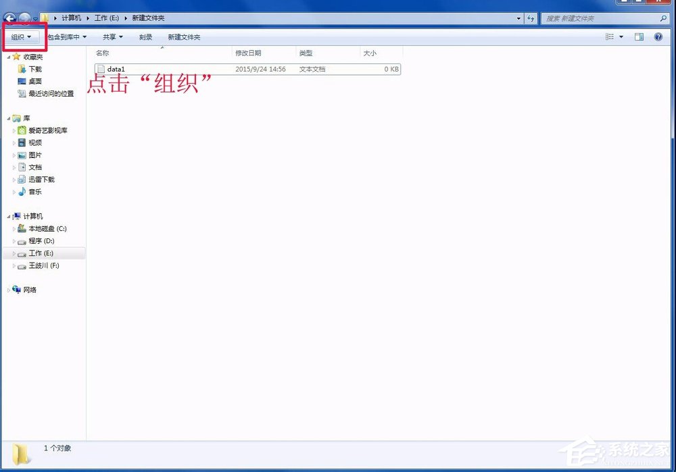The image size is (676, 472).
Task: Open the 音乐 library in the sidebar
Action: [x=35, y=191]
